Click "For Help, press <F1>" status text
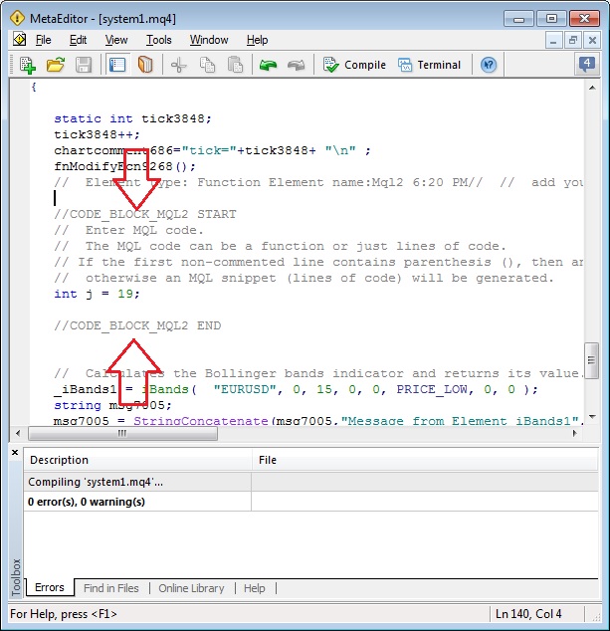This screenshot has width=610, height=631. [x=64, y=614]
